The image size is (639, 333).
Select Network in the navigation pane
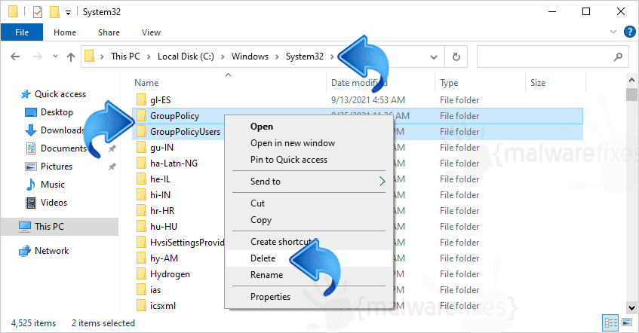click(52, 251)
